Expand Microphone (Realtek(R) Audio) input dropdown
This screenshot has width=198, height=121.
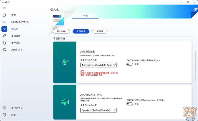point(98,65)
